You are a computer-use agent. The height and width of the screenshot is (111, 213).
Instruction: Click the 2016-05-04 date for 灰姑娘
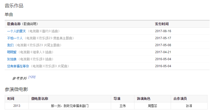pos(163,59)
